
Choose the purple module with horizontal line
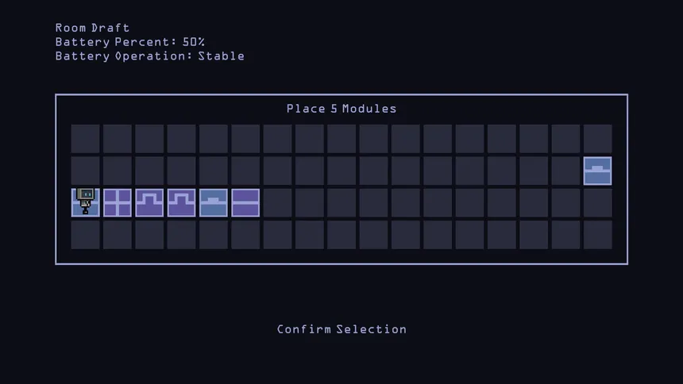(x=245, y=202)
